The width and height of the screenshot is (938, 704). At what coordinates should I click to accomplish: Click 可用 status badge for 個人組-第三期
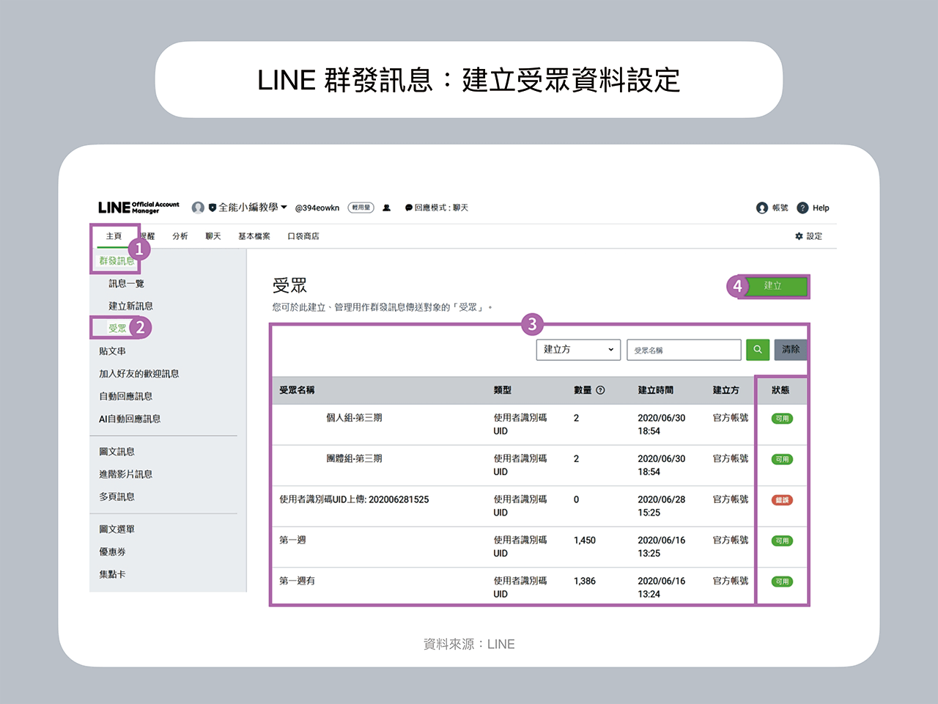[782, 419]
